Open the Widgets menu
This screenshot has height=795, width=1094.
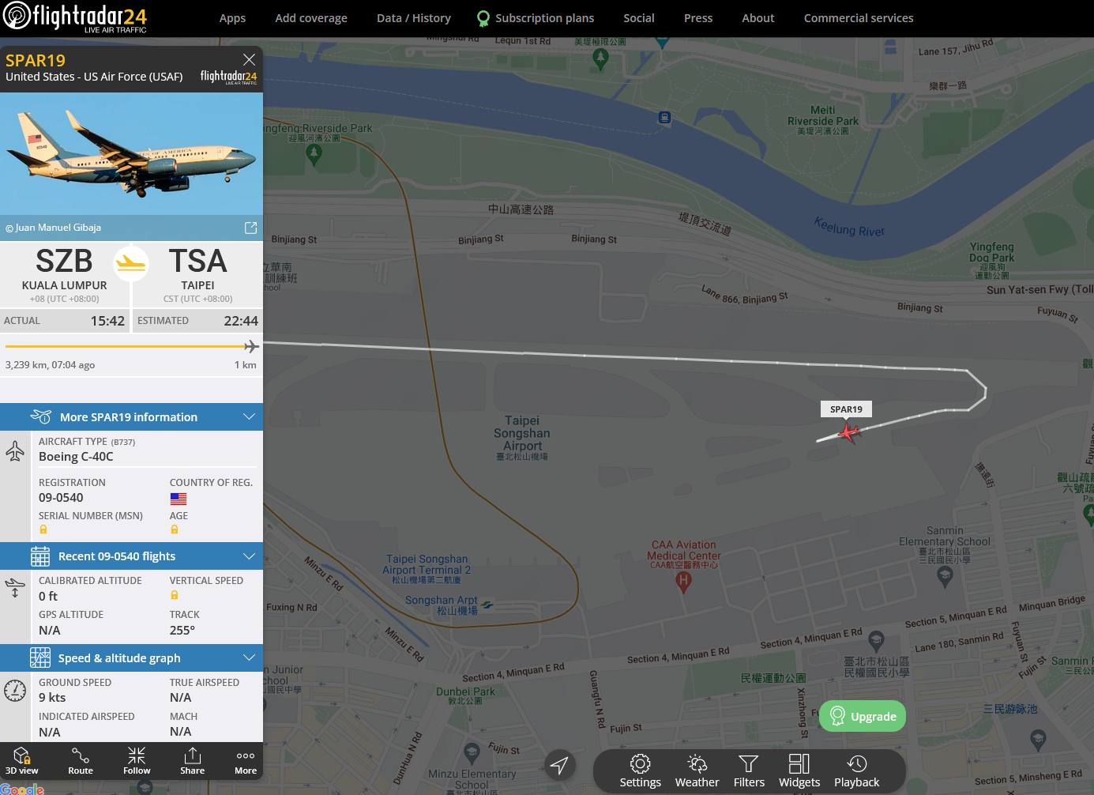click(799, 771)
